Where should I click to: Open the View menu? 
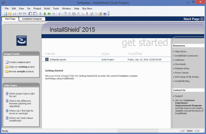pos(21,9)
